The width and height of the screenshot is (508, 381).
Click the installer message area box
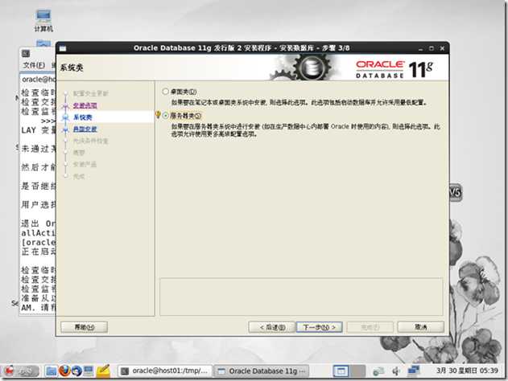click(301, 297)
